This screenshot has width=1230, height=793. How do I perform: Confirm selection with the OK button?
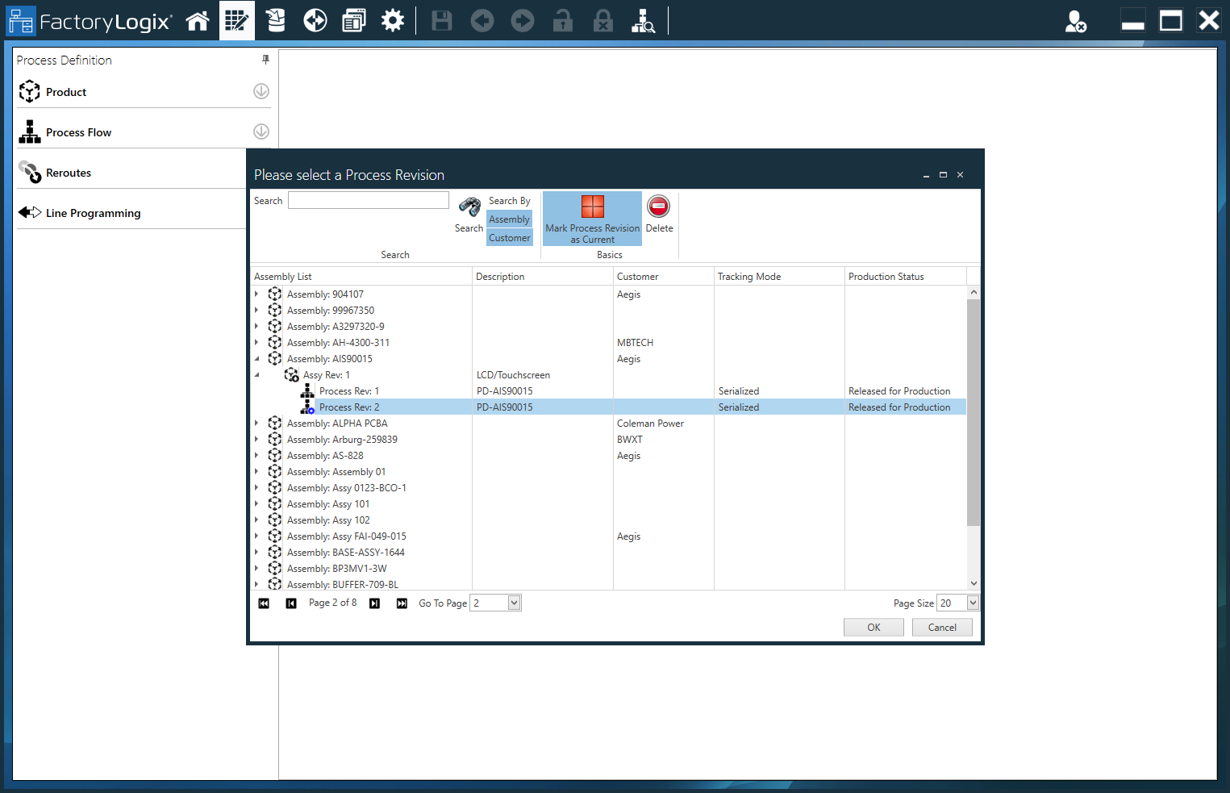coord(874,627)
